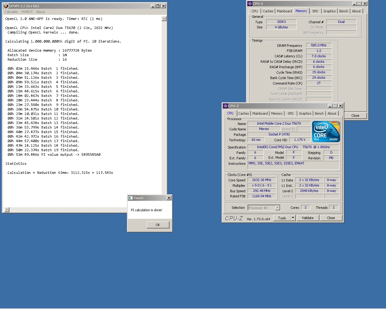Click the Calculation + Reduction time line

coord(60,173)
